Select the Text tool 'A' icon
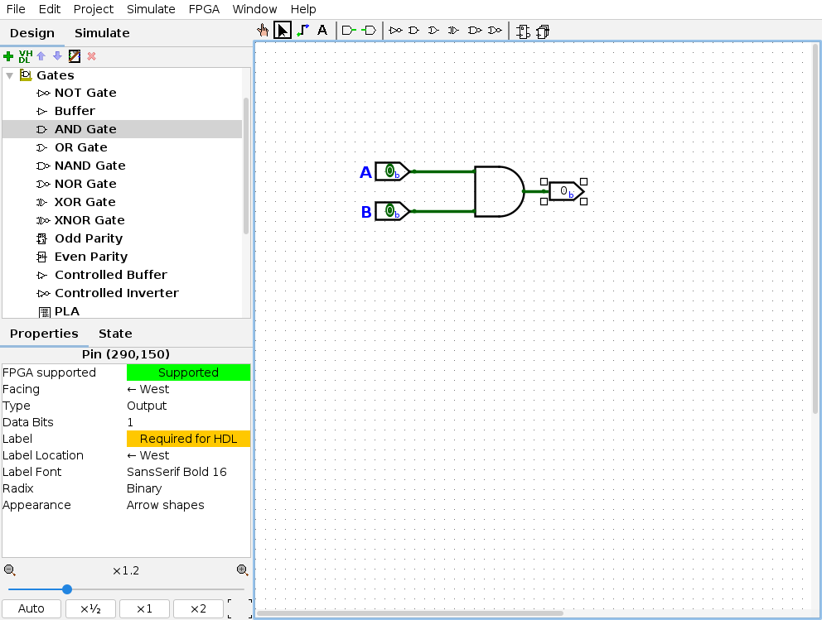The width and height of the screenshot is (822, 620). [322, 31]
